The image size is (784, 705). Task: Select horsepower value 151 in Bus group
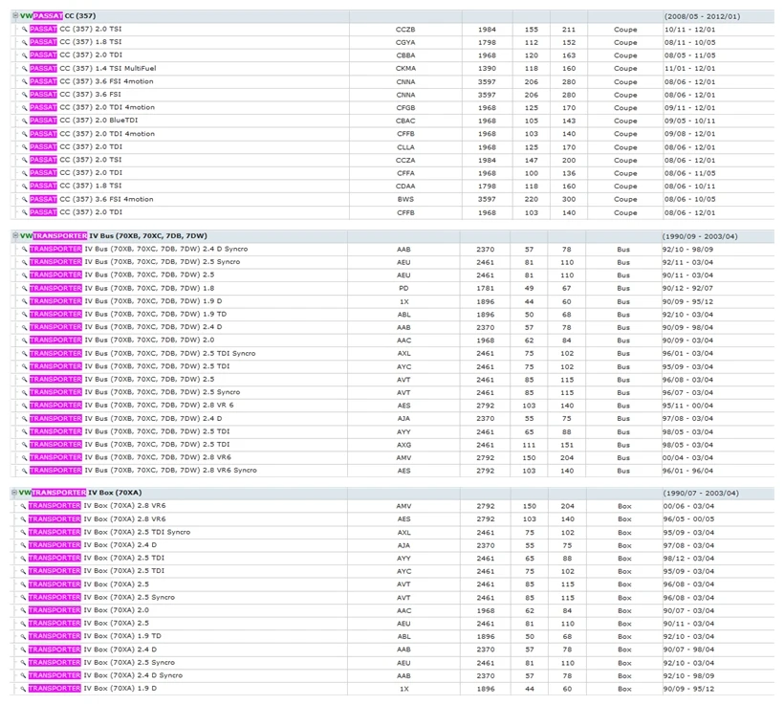point(567,445)
